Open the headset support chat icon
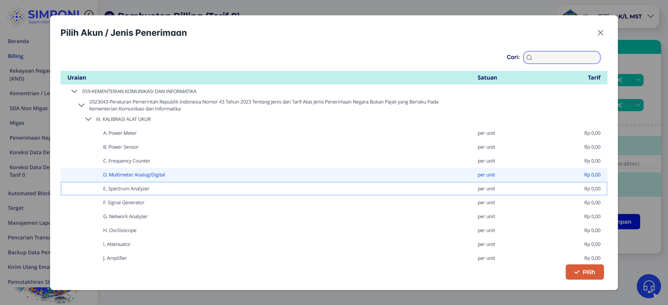 [649, 286]
